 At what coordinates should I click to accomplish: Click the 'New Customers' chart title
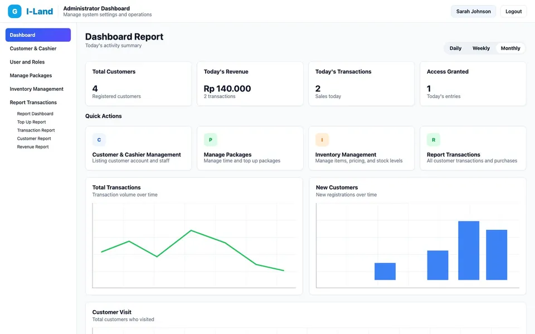click(x=337, y=187)
